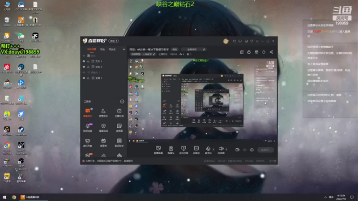
Task: Click the live preview canvas
Action: [202, 99]
